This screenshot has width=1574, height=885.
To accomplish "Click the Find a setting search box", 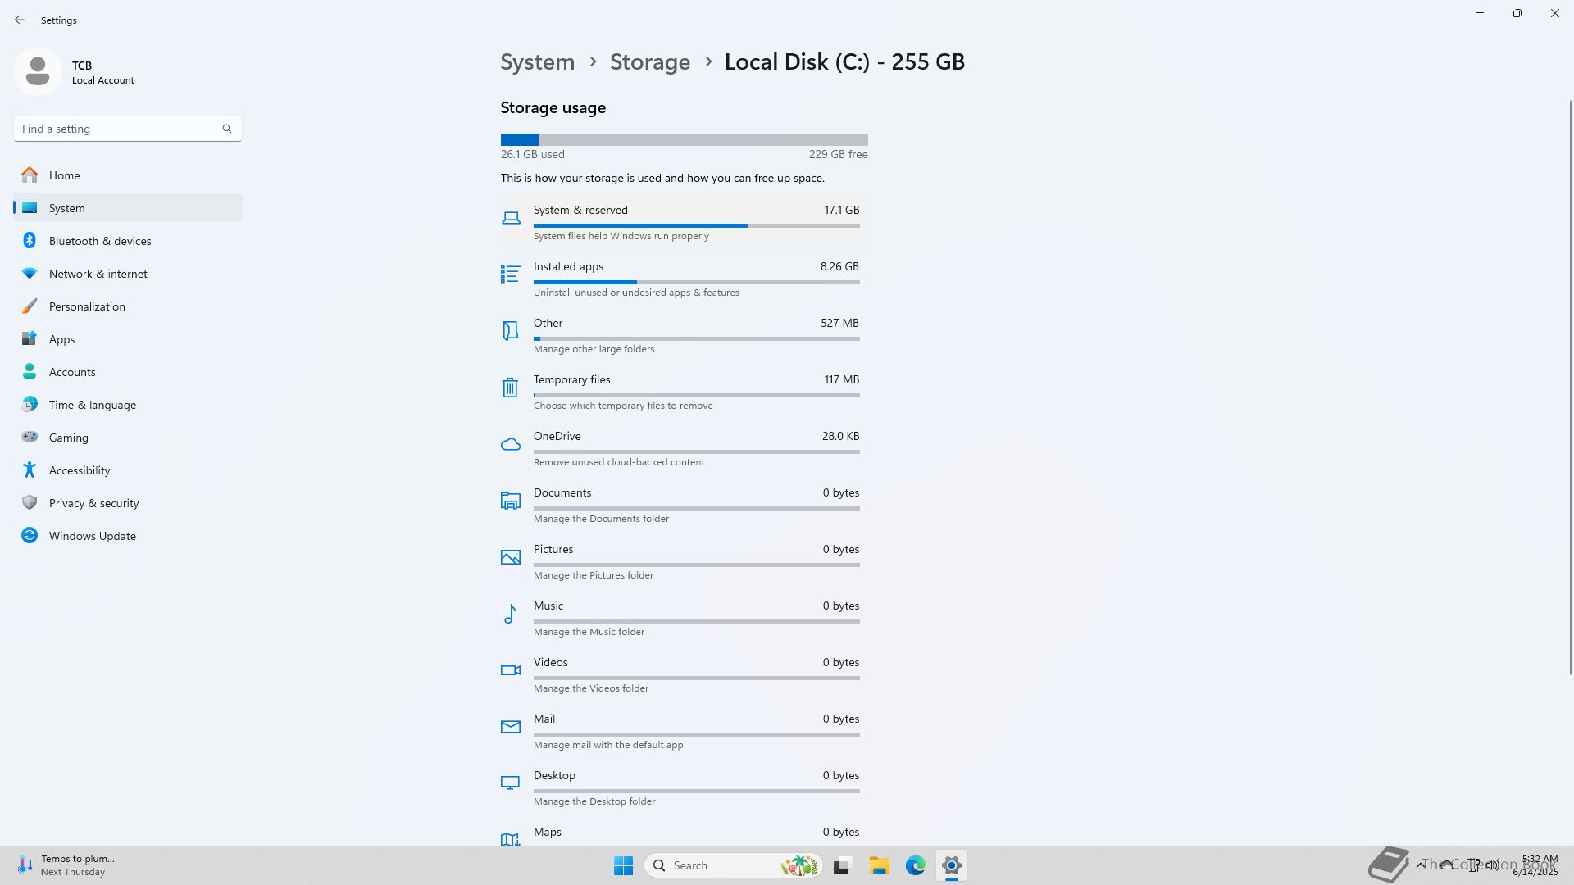I will coord(119,129).
